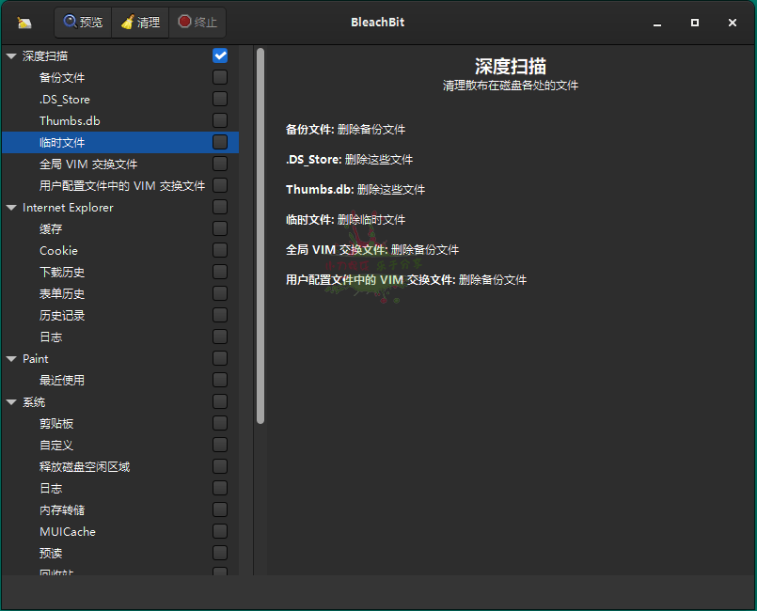Screen dimensions: 757x611
Task: Open the main menu folder icon
Action: click(23, 22)
